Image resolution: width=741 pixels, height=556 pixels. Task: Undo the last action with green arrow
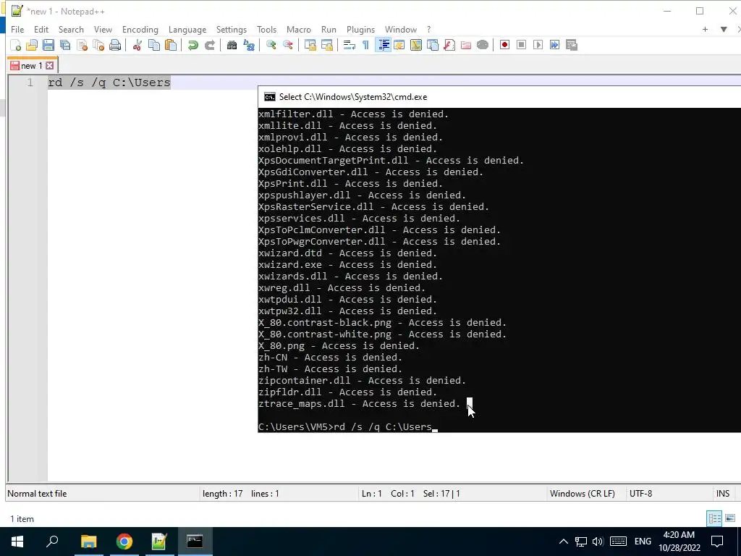tap(192, 45)
